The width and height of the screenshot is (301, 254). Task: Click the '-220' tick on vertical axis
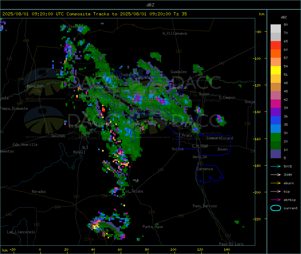257,219
